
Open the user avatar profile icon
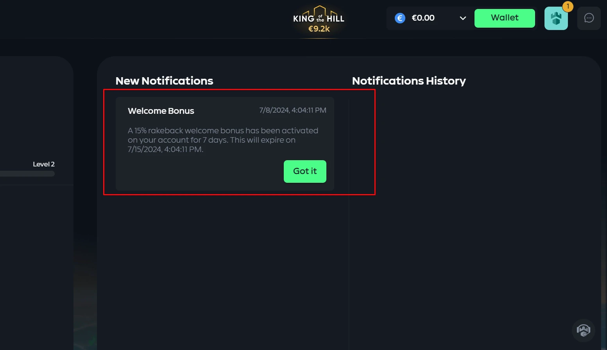tap(556, 19)
